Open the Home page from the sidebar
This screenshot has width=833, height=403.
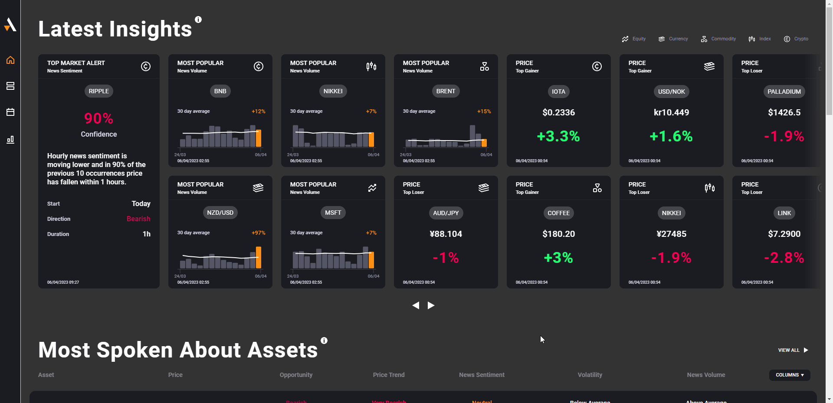tap(10, 60)
